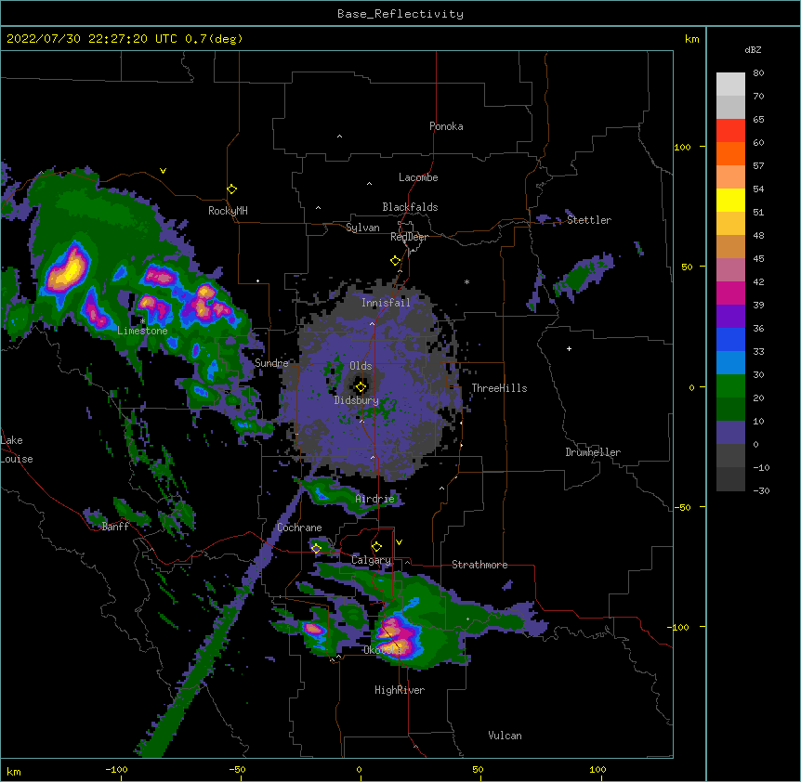Click the Base_Reflectivity title

coord(400,14)
